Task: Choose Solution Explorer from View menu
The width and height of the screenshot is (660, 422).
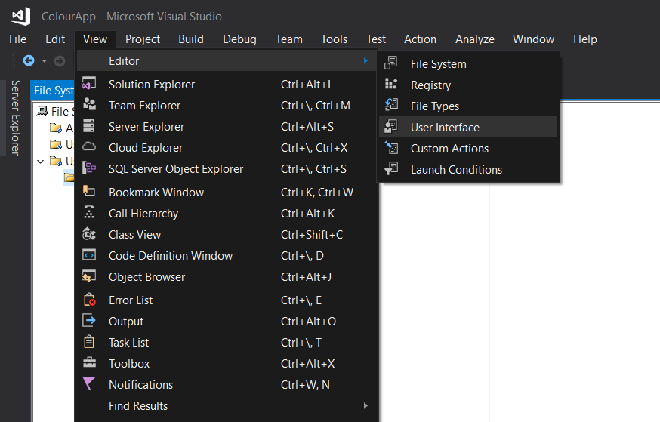Action: [227, 84]
